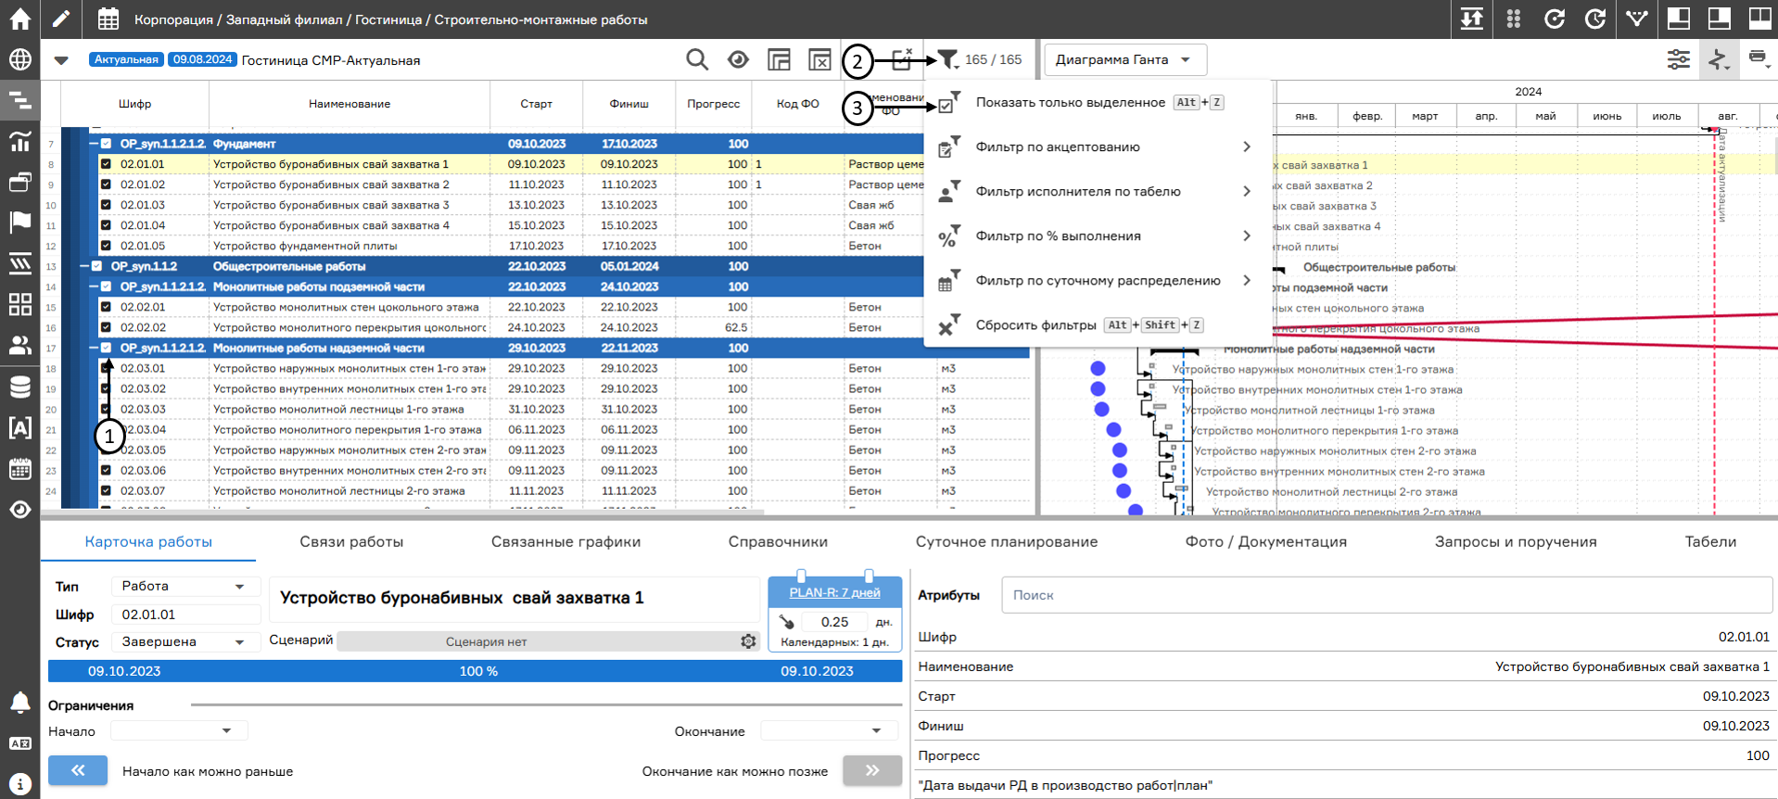1778x799 pixels.
Task: Click the undo rotate icon in top bar
Action: 1555,19
